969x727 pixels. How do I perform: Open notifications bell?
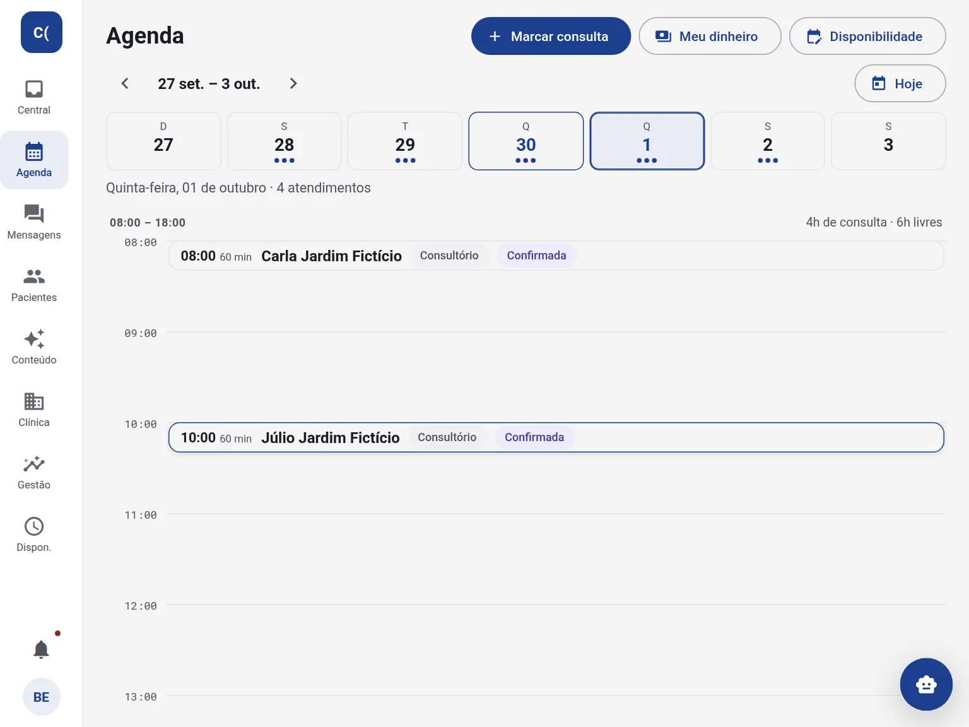41,649
